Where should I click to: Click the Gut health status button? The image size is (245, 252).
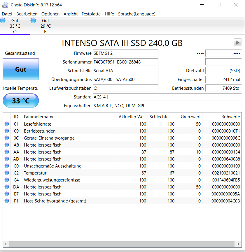point(21,69)
